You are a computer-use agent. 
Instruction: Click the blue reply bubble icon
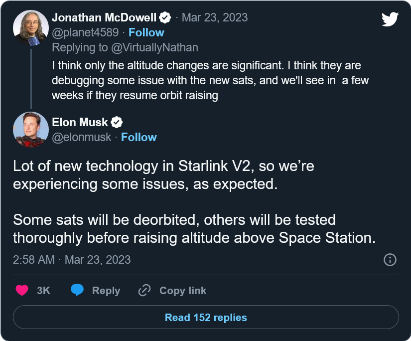click(x=77, y=290)
